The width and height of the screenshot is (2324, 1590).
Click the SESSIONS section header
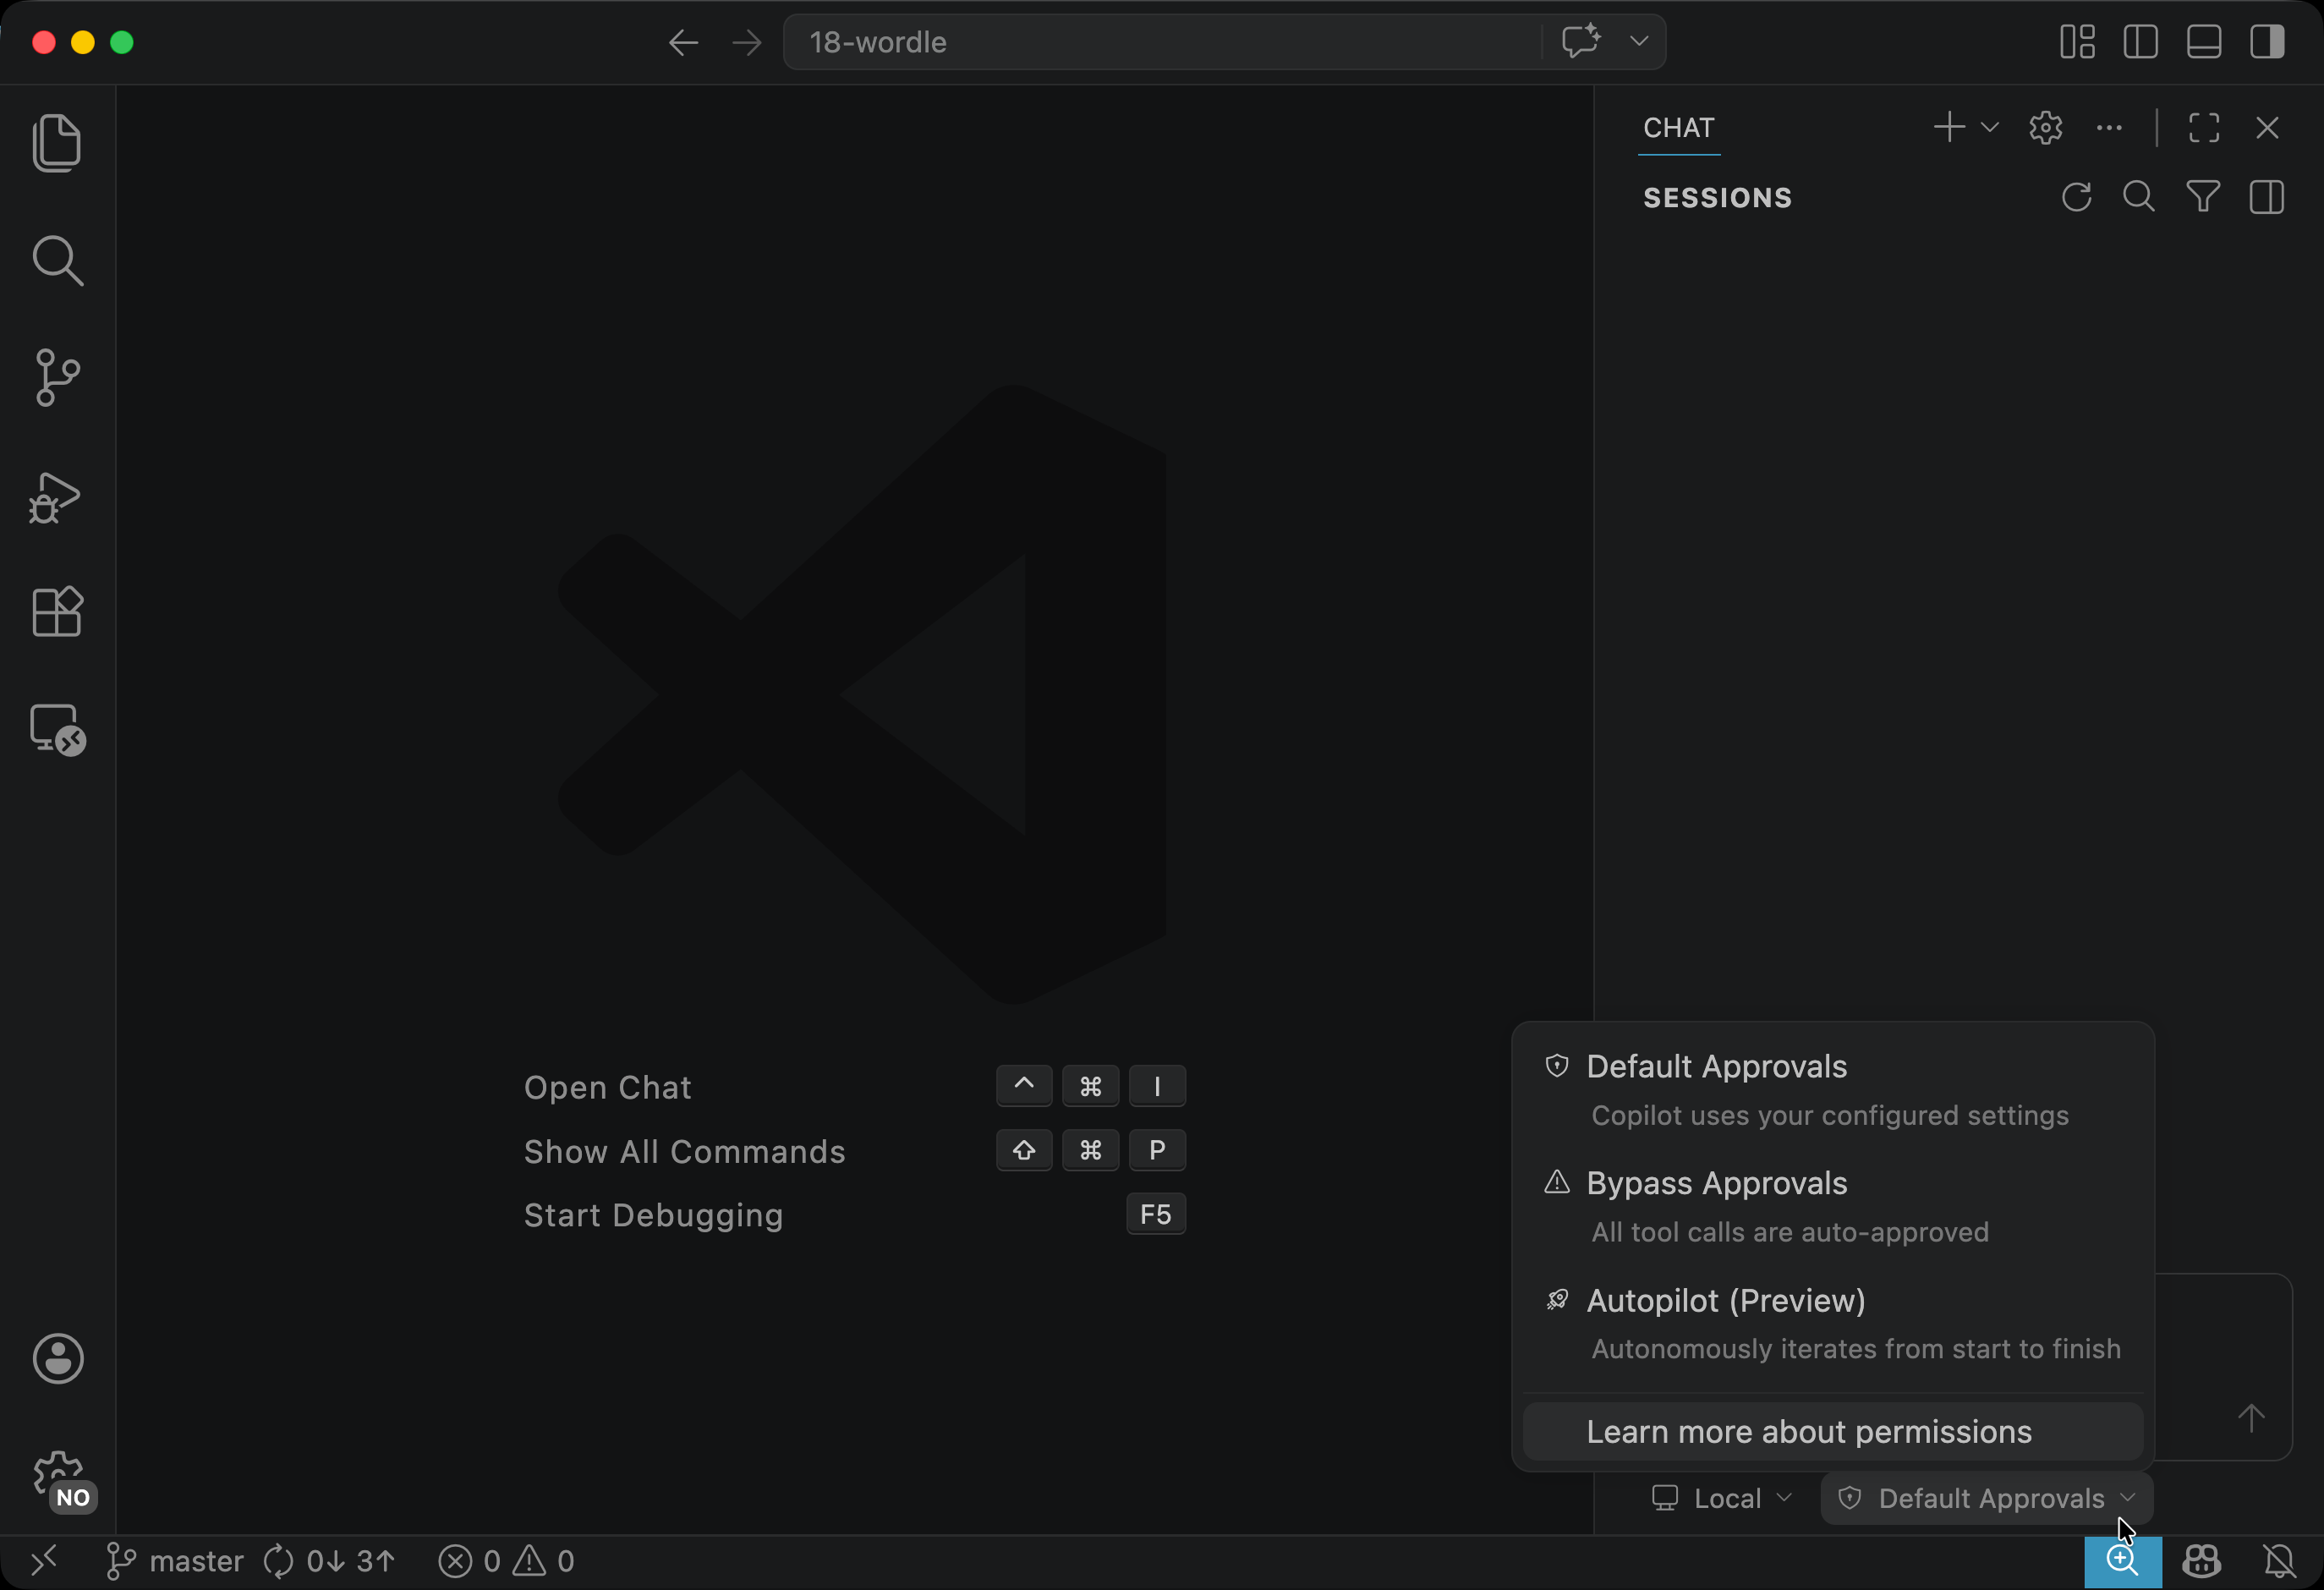(1717, 197)
